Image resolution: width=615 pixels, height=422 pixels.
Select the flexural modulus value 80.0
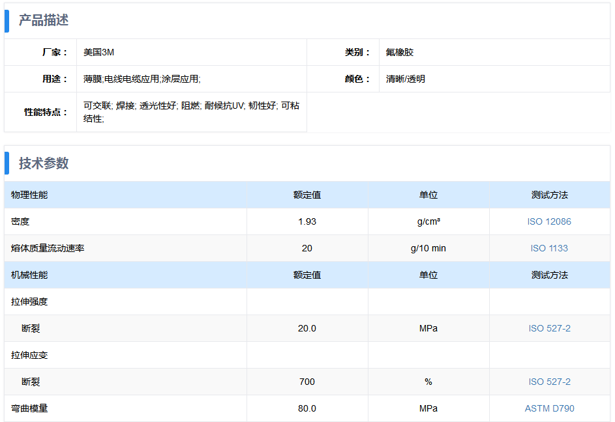pos(307,408)
